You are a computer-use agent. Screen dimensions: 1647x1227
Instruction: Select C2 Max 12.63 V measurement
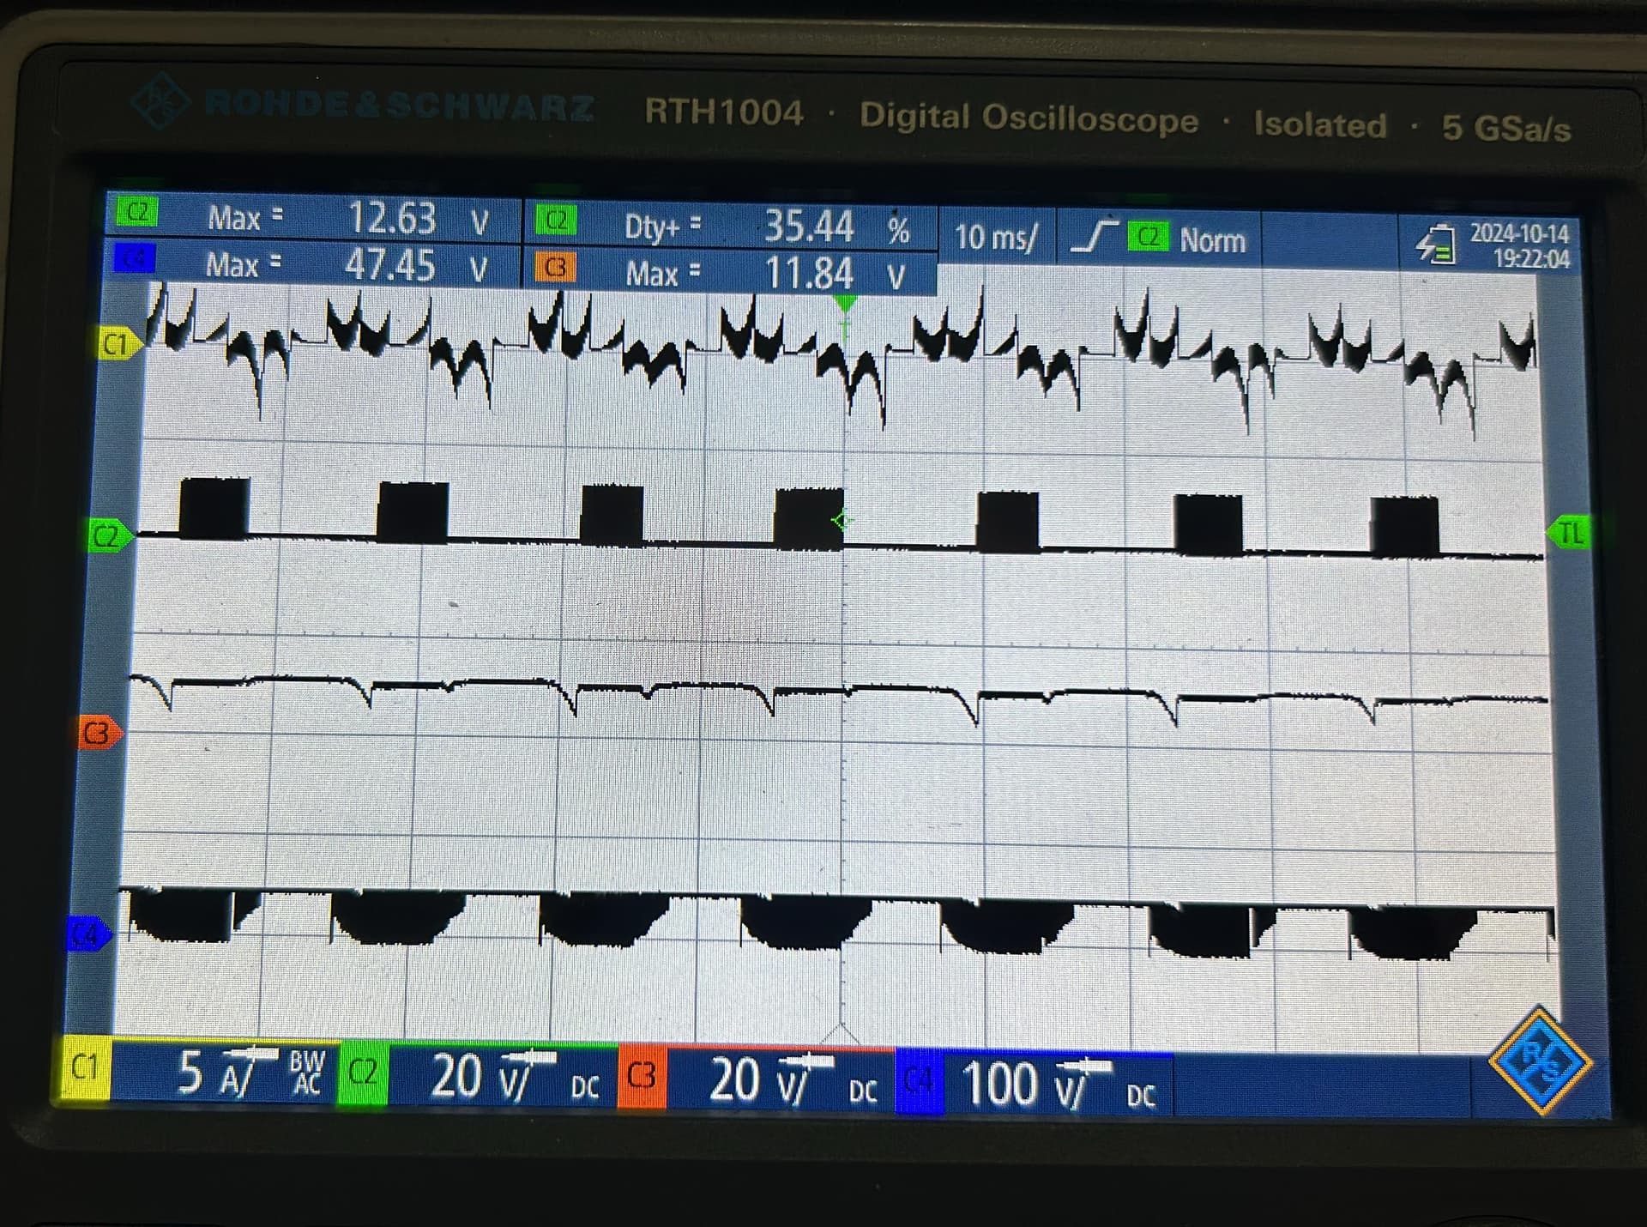tap(314, 217)
